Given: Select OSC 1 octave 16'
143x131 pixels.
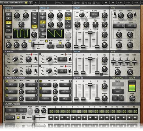Looking at the screenshot, I should click(x=8, y=26).
